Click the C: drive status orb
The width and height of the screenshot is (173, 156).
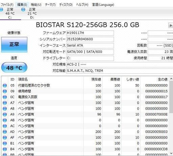click(x=1, y=9)
